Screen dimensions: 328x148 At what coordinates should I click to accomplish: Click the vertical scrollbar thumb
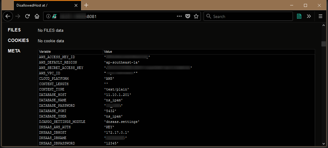tap(323, 44)
